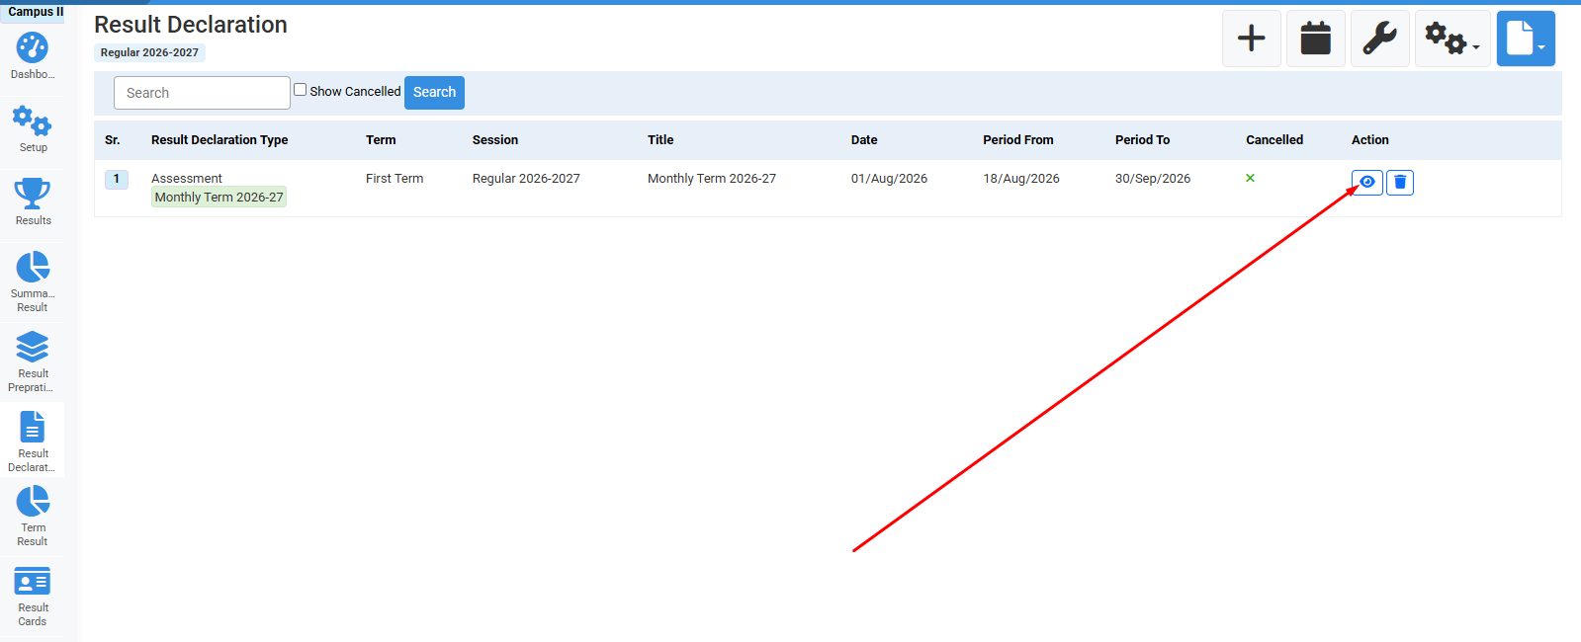Delete the Monthly Term row (trash icon)

pyautogui.click(x=1400, y=182)
